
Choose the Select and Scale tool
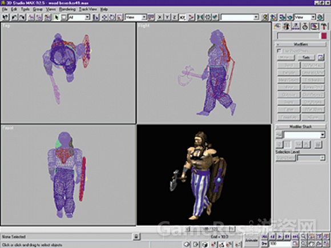pos(120,17)
